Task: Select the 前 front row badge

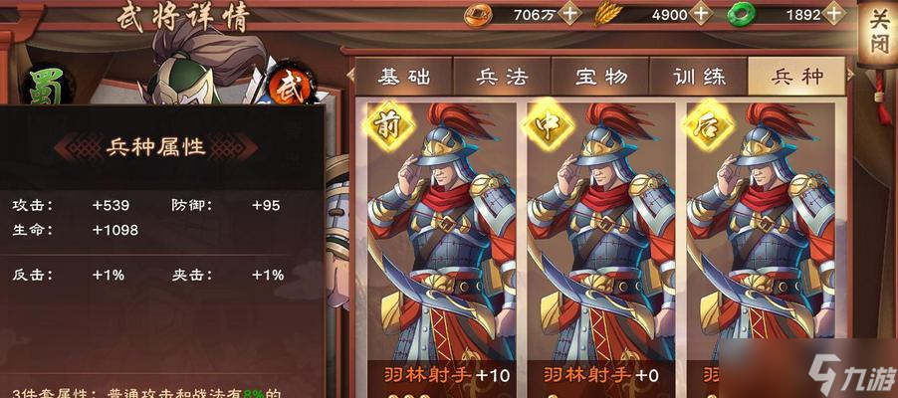Action: [391, 125]
